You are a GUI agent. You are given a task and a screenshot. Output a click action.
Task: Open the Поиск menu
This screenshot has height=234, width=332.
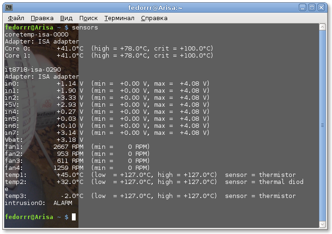[88, 18]
